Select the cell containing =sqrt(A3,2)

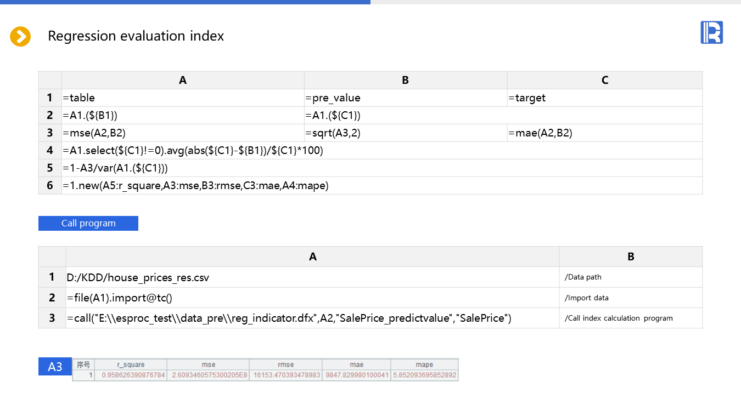(405, 133)
